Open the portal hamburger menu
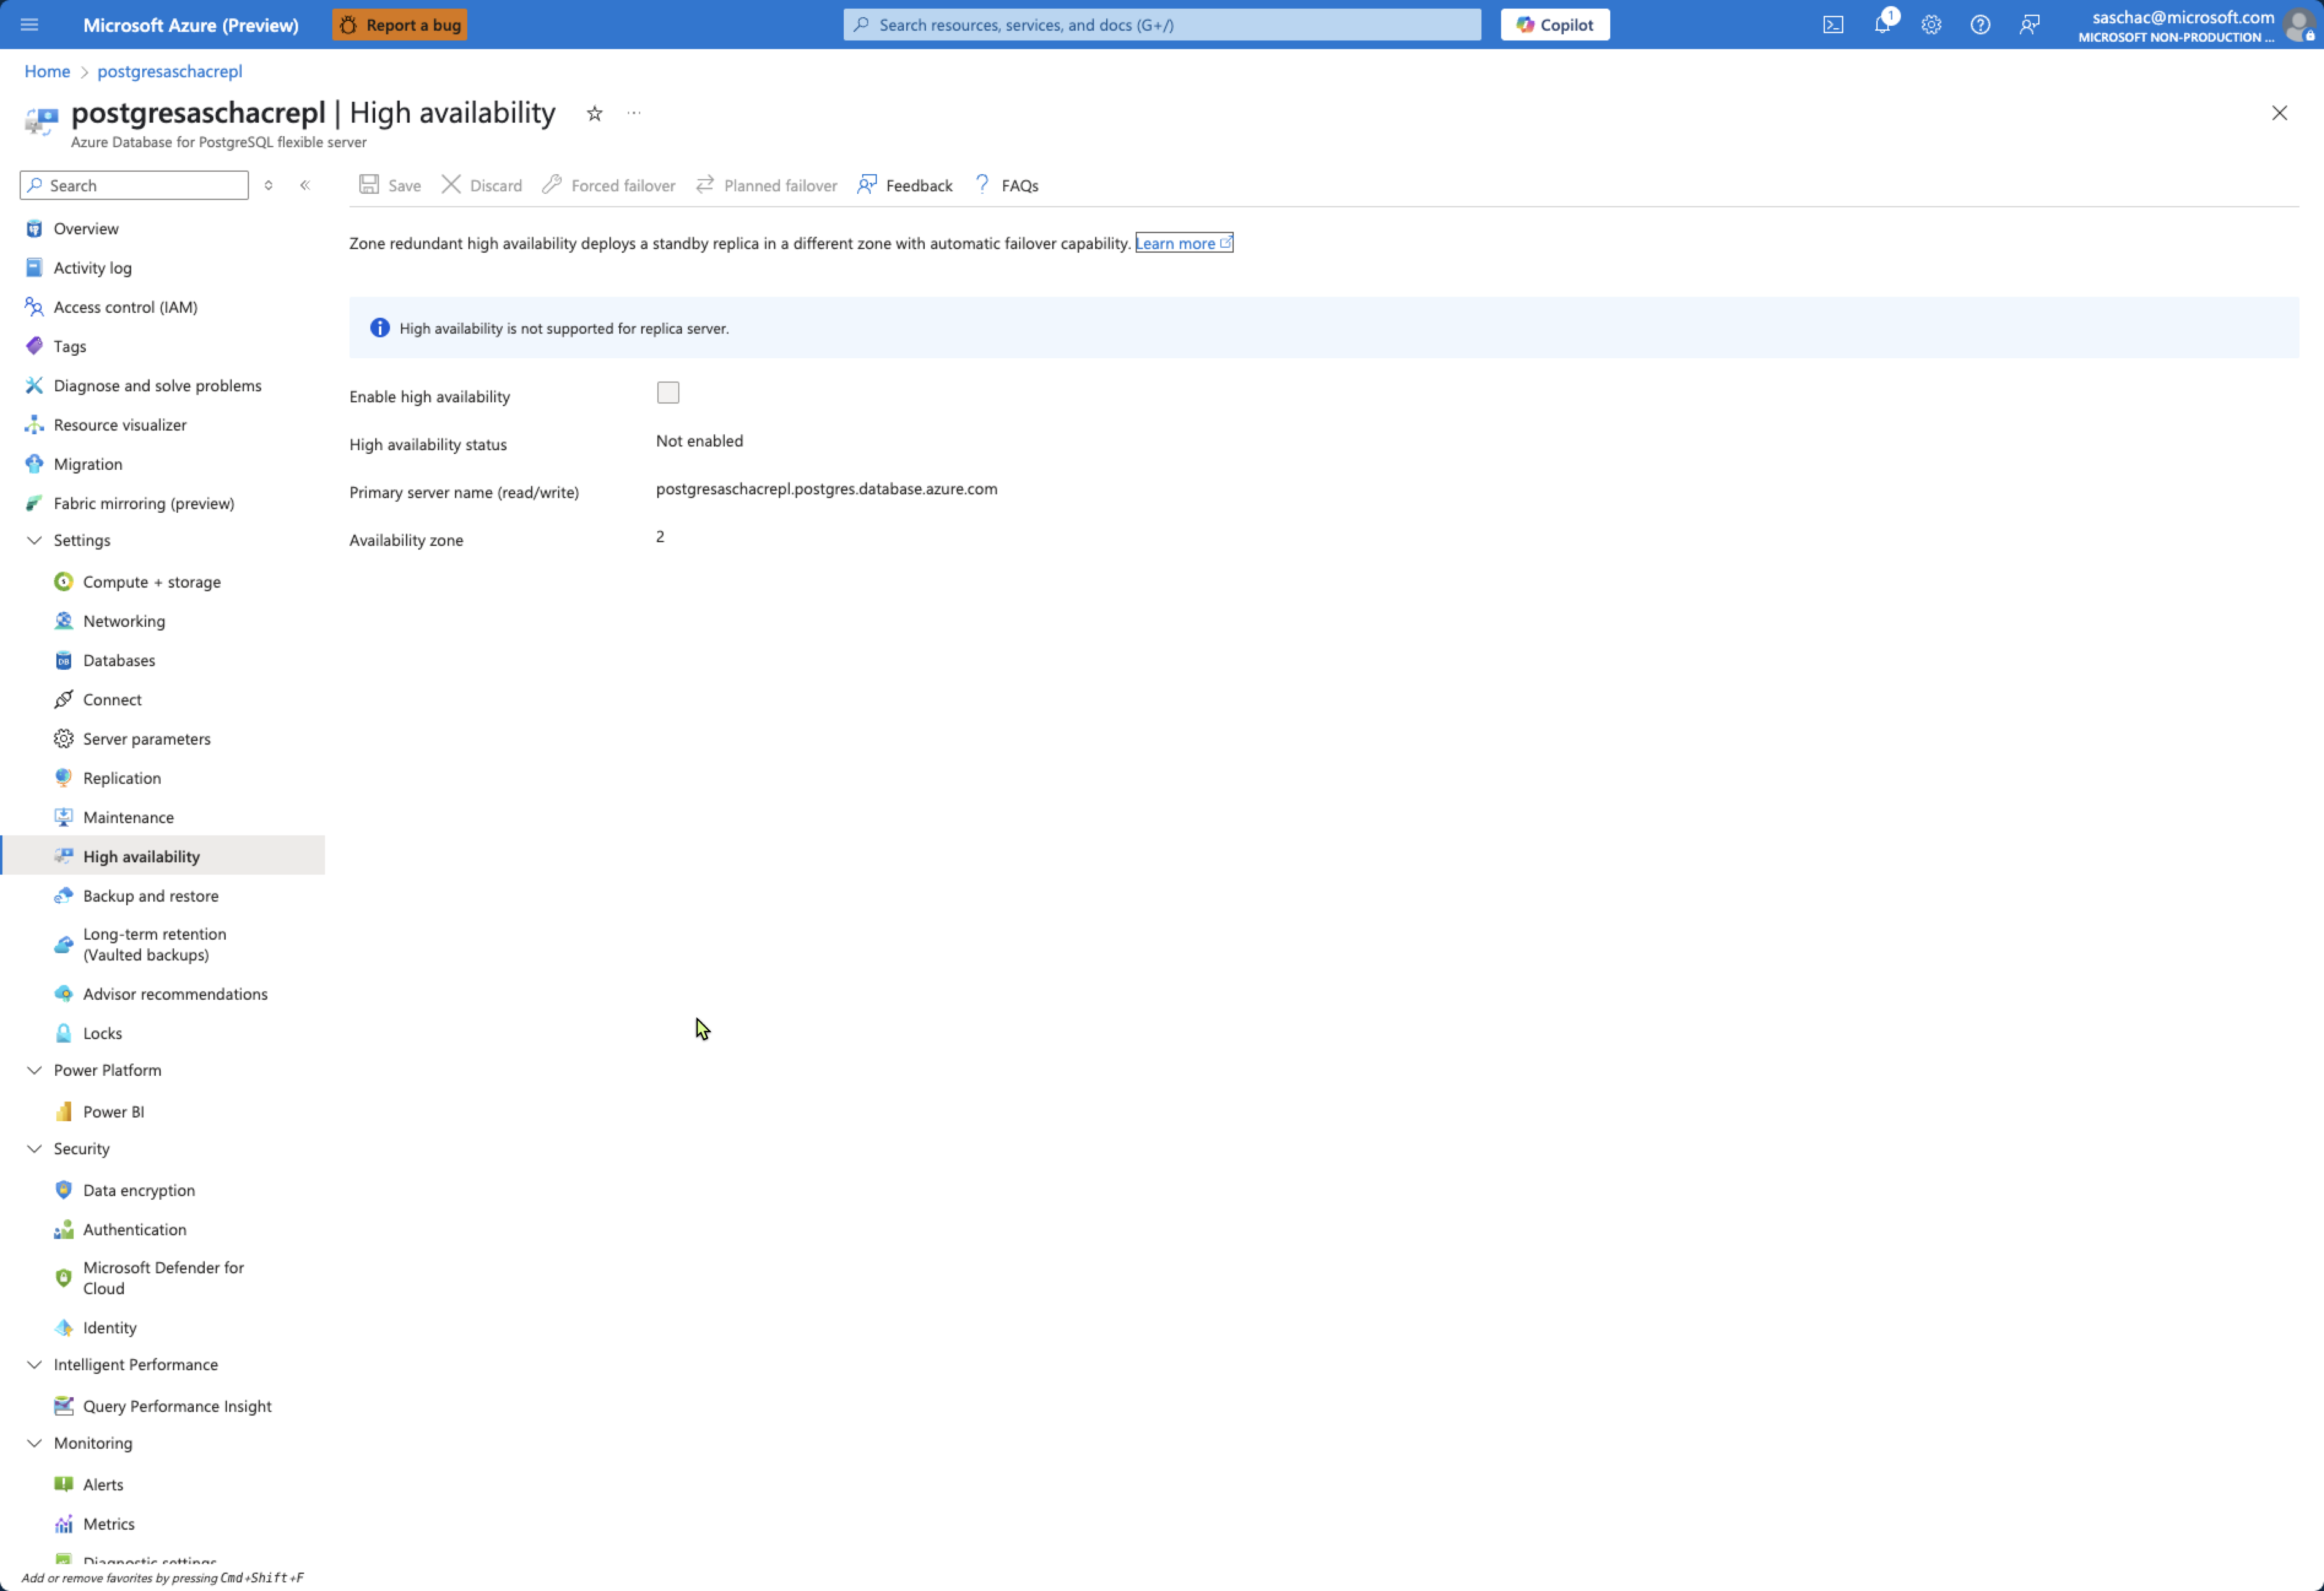The image size is (2324, 1591). 29,24
